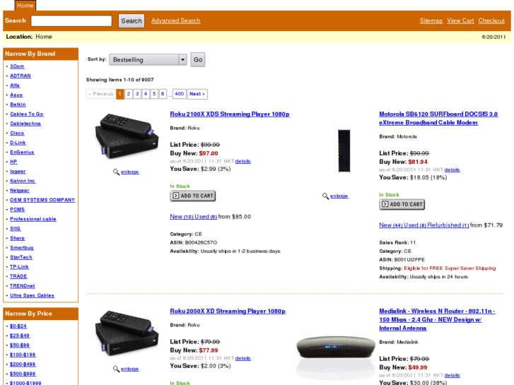View price details for the Roku 2100X
The height and width of the screenshot is (385, 514).
pos(243,161)
